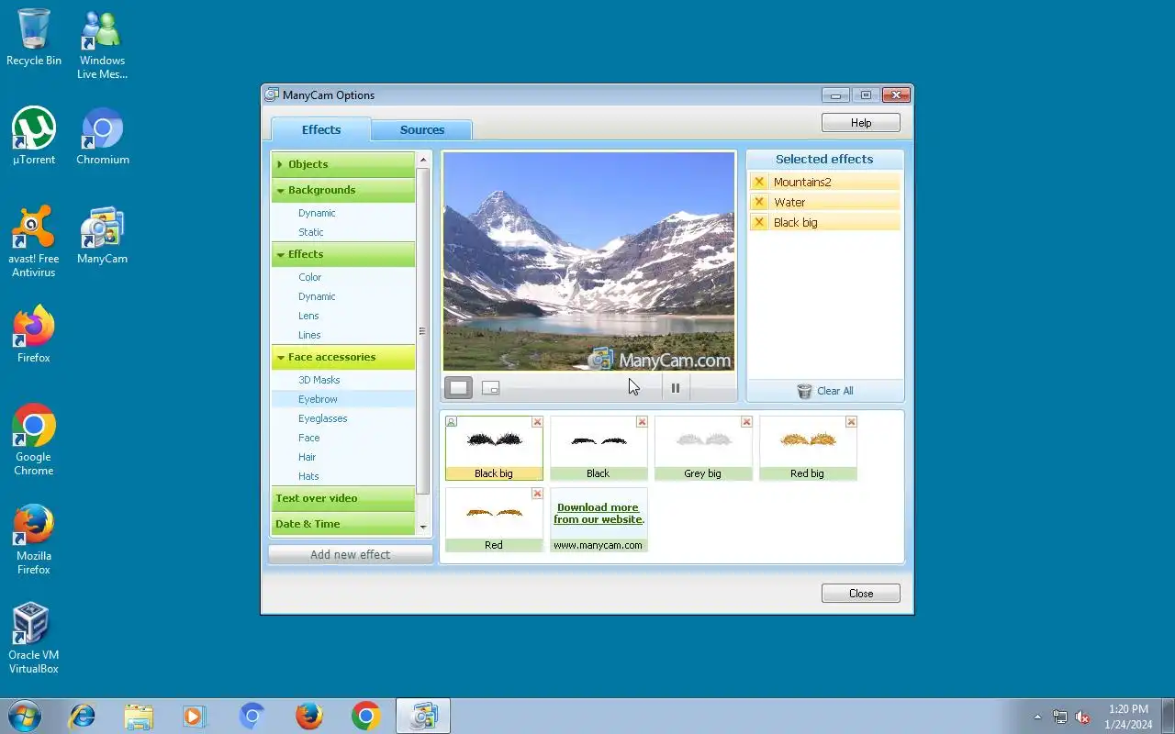Collapse the Backgrounds category
The width and height of the screenshot is (1175, 734).
[x=343, y=190]
